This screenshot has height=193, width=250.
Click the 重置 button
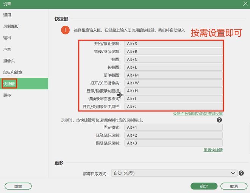[x=18, y=186]
